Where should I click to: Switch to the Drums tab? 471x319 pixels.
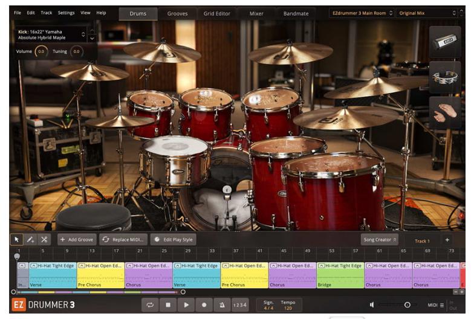[x=138, y=13]
